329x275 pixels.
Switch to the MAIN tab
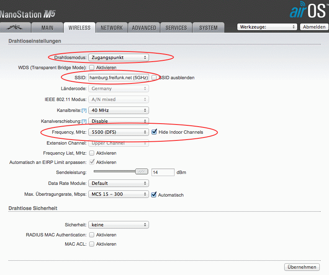pyautogui.click(x=47, y=28)
